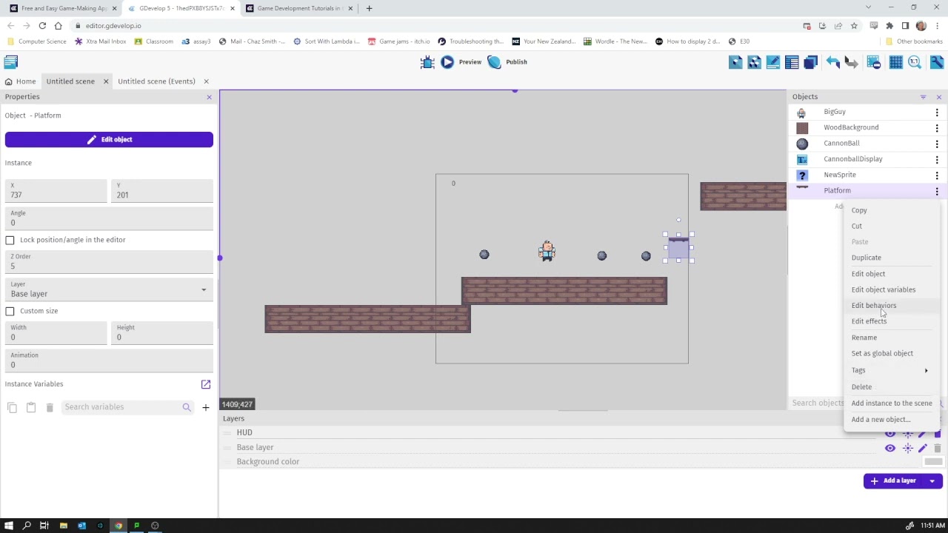Redo the last undone change
Image resolution: width=948 pixels, height=533 pixels.
852,62
